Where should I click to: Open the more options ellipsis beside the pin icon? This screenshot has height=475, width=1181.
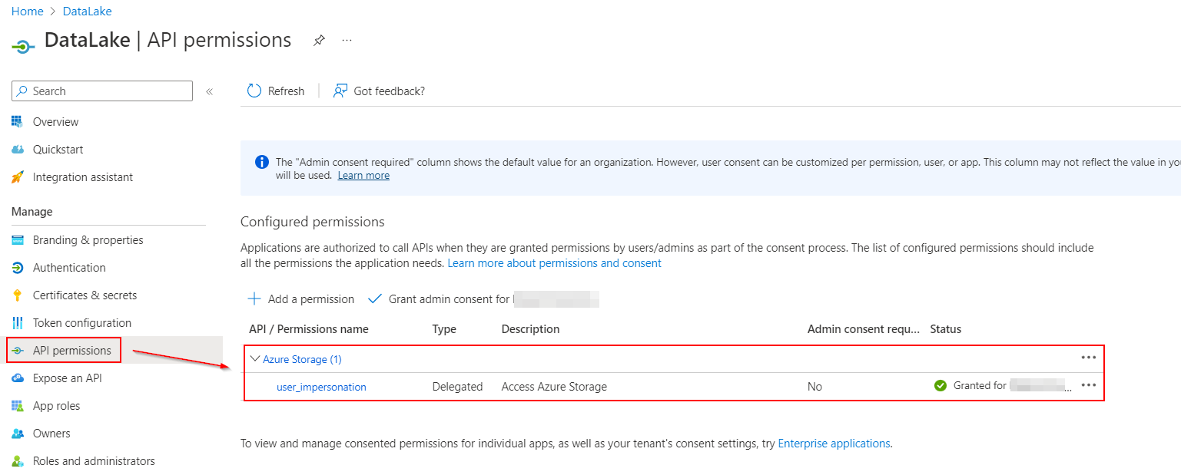pyautogui.click(x=347, y=40)
